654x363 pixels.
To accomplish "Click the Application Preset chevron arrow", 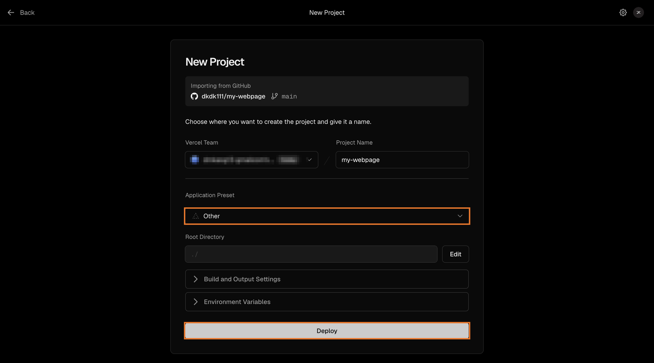I will point(460,216).
